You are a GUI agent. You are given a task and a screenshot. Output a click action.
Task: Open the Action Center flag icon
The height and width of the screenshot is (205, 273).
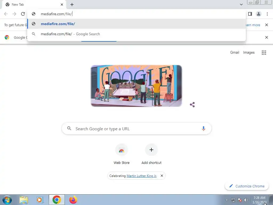[x=240, y=200]
